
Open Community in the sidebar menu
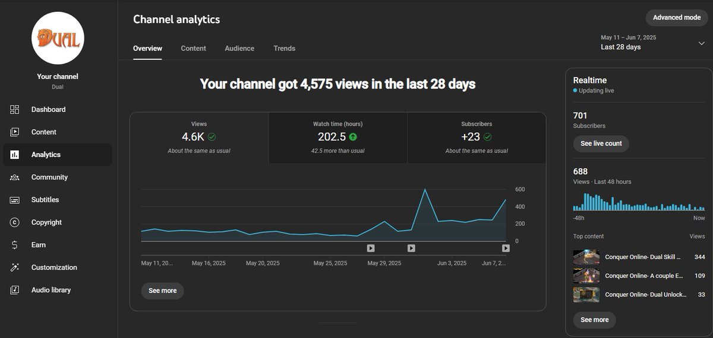(57, 177)
